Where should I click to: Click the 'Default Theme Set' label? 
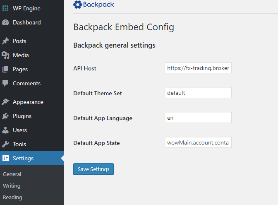(x=98, y=93)
